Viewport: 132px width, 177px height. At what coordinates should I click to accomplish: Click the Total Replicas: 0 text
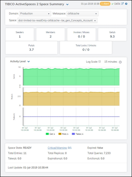coord(57,153)
